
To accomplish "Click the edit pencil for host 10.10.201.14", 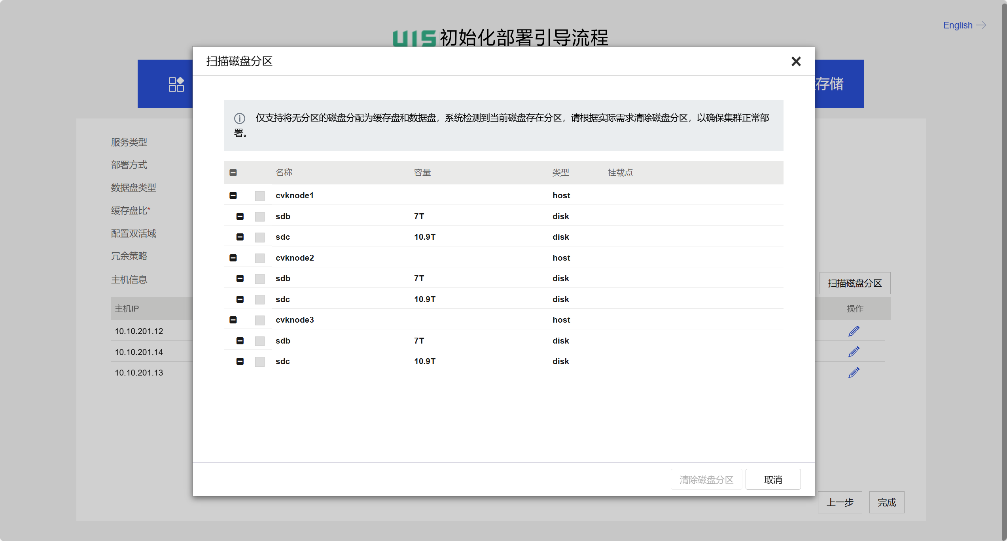I will click(x=854, y=351).
